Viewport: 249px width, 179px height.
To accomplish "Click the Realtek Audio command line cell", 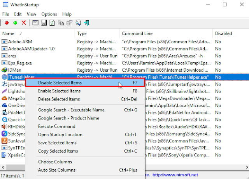I will [178, 127].
